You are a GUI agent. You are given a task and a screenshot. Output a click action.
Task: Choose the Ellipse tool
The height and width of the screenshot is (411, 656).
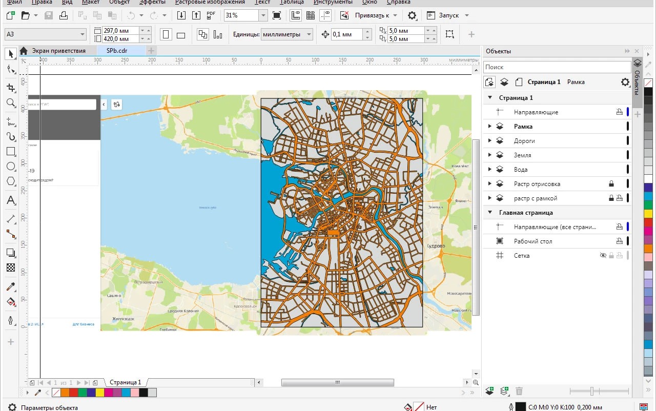coord(11,166)
